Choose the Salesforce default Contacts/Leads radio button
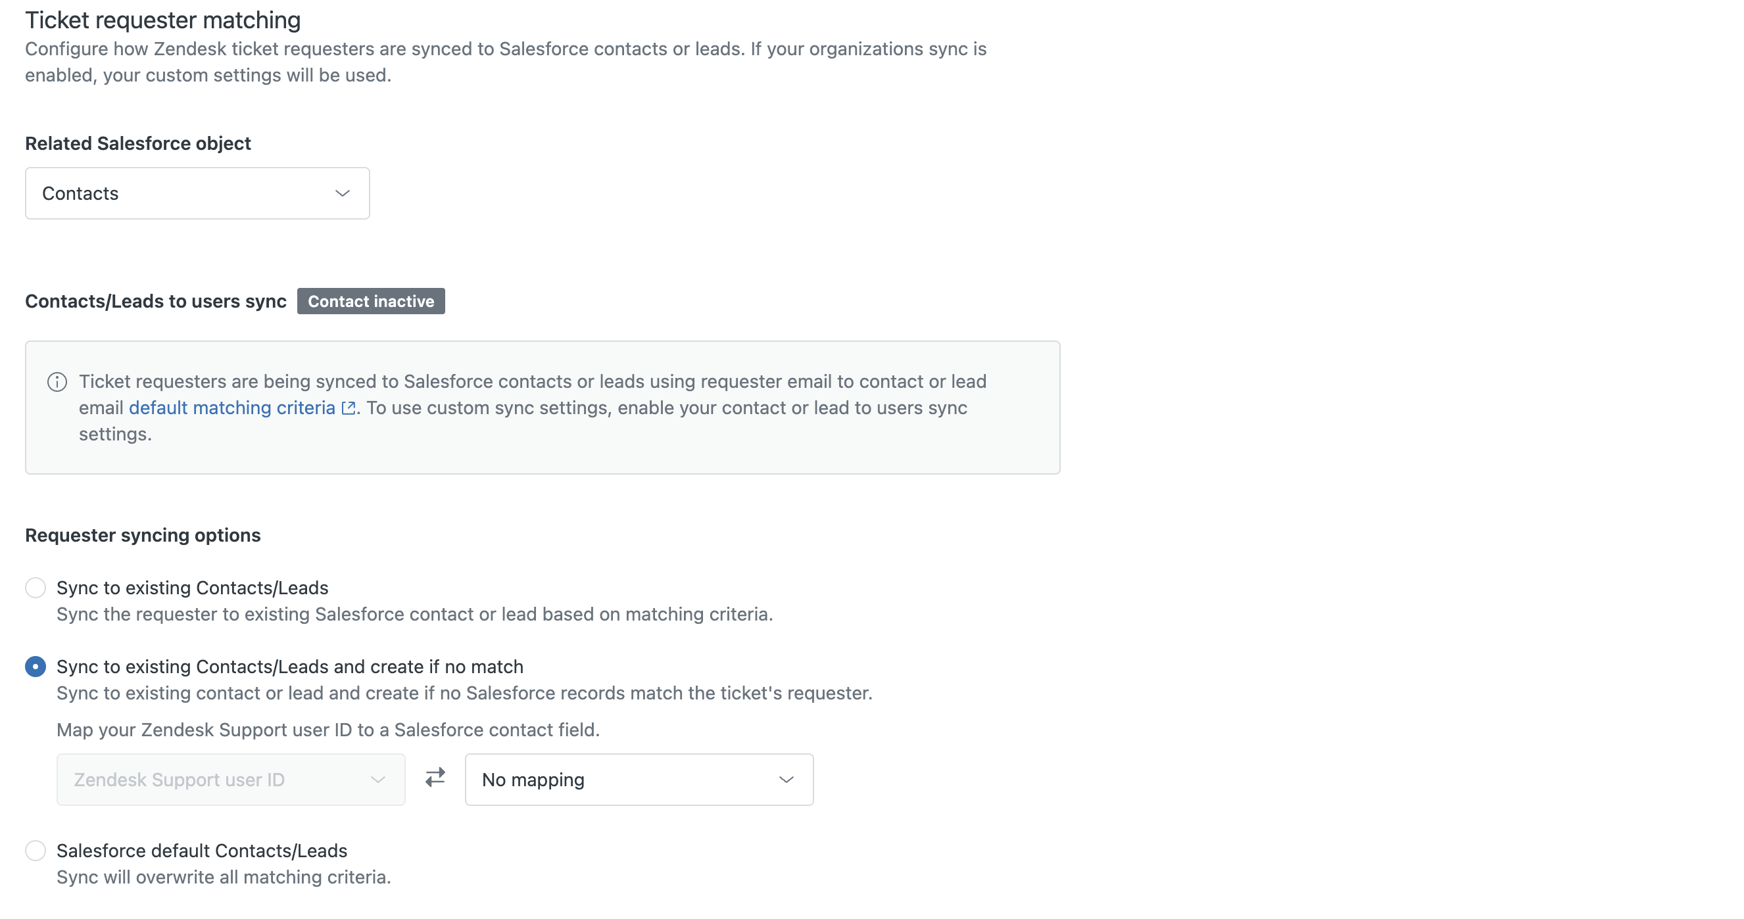This screenshot has width=1744, height=919. (x=36, y=851)
